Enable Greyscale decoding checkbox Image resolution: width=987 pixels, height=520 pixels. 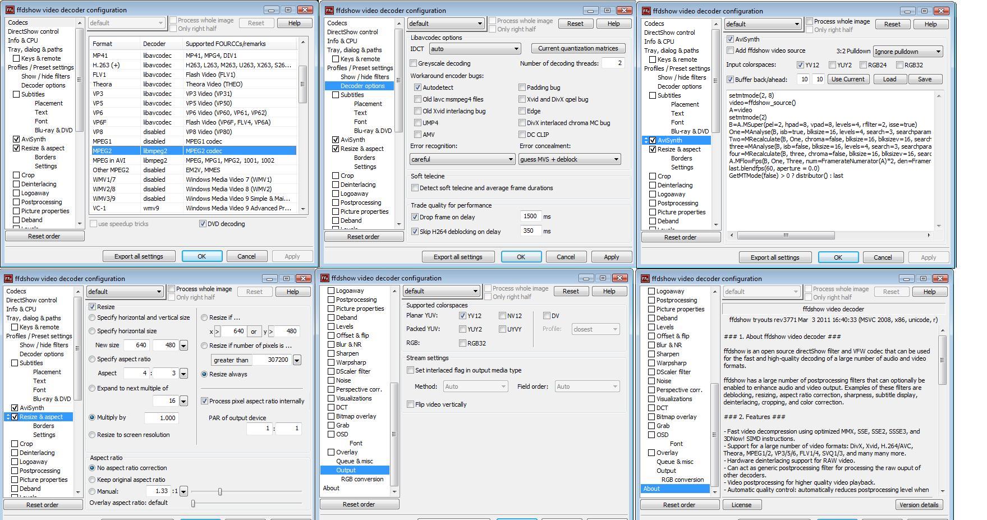[414, 63]
